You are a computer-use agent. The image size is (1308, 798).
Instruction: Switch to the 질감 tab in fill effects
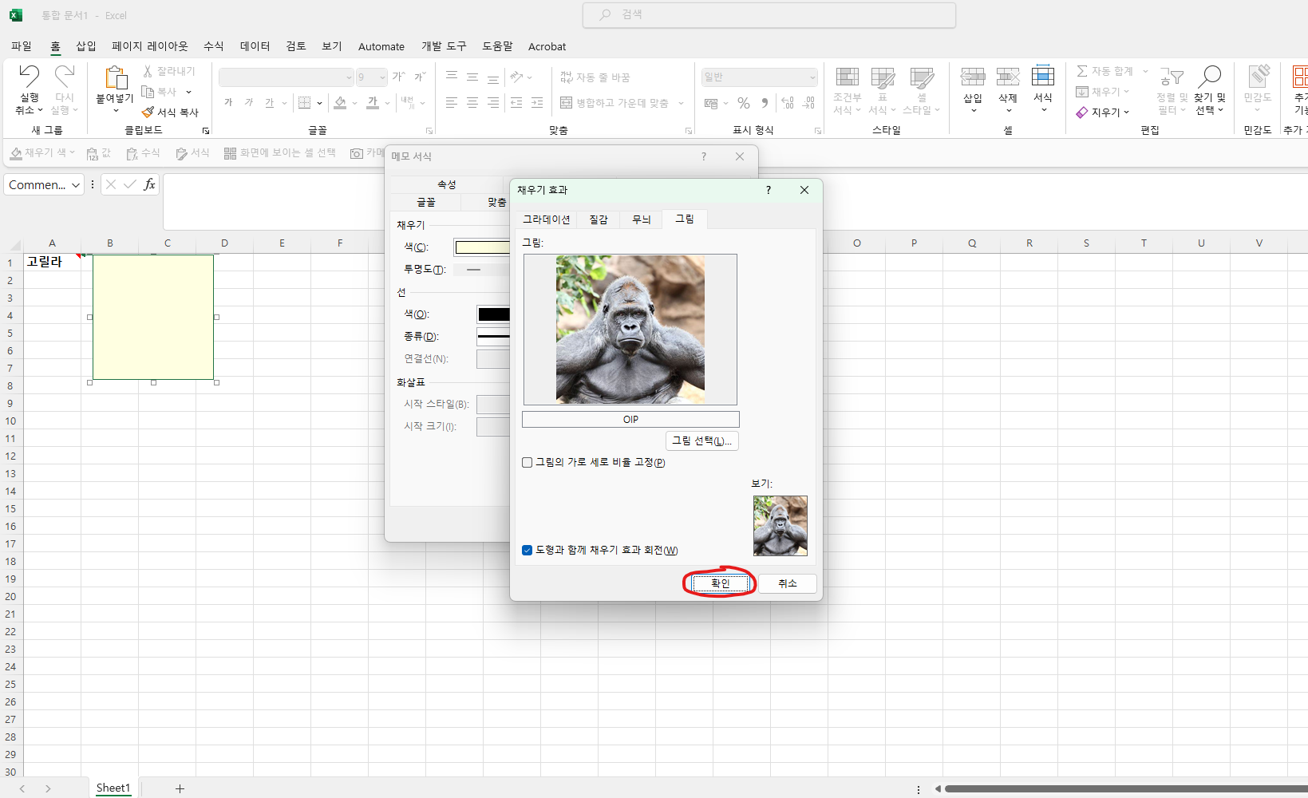599,219
